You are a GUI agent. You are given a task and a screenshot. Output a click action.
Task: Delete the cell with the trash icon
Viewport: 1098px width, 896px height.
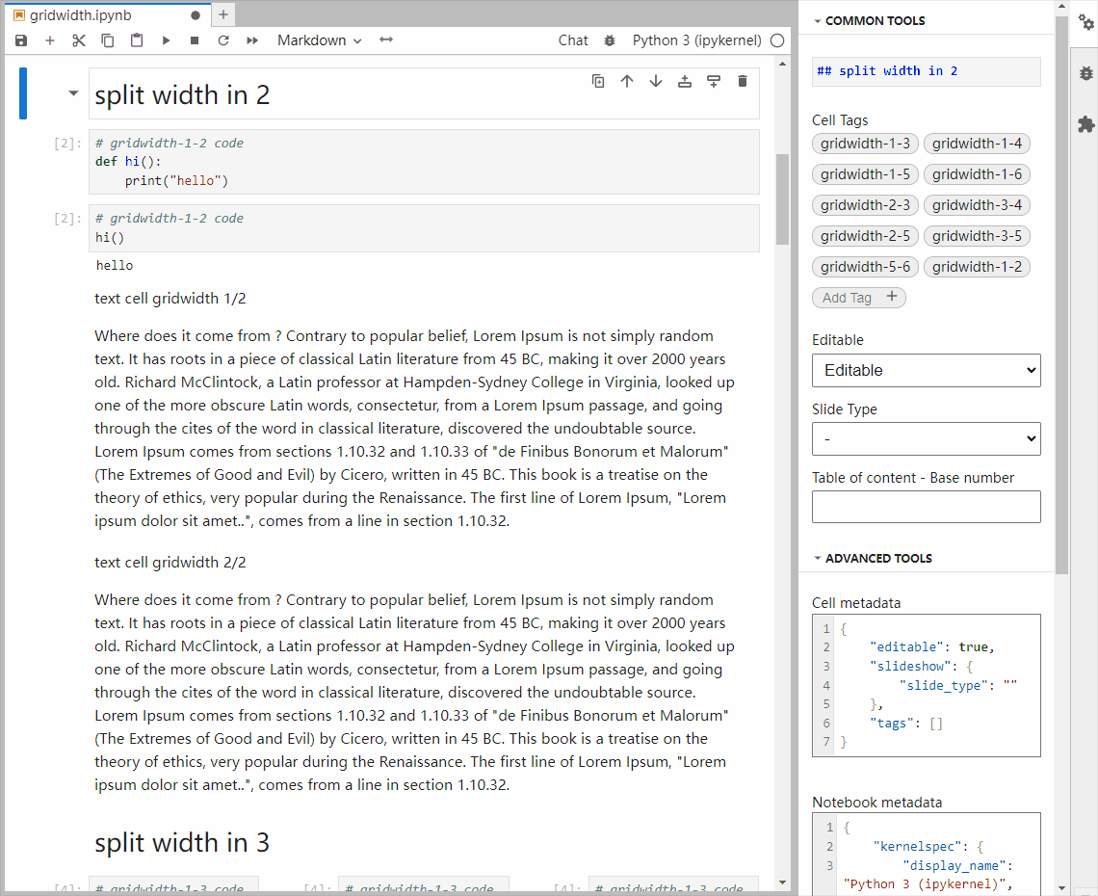pos(743,81)
